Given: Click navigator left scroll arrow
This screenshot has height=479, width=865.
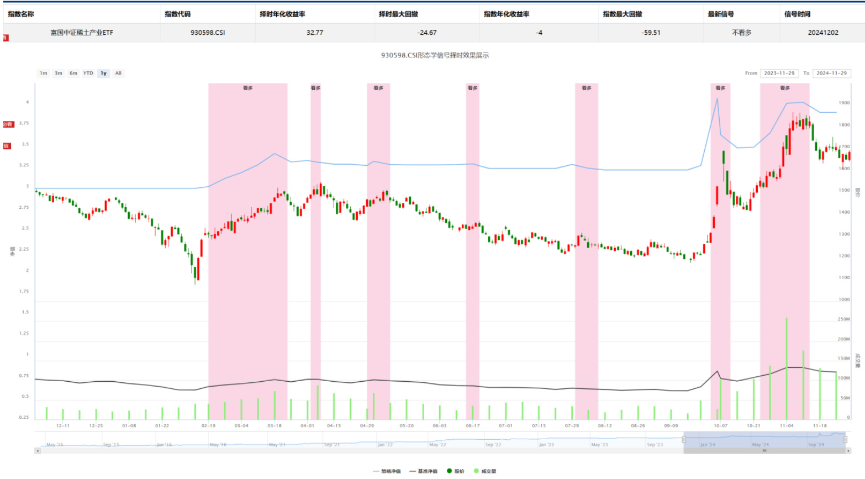Looking at the screenshot, I should click(38, 451).
